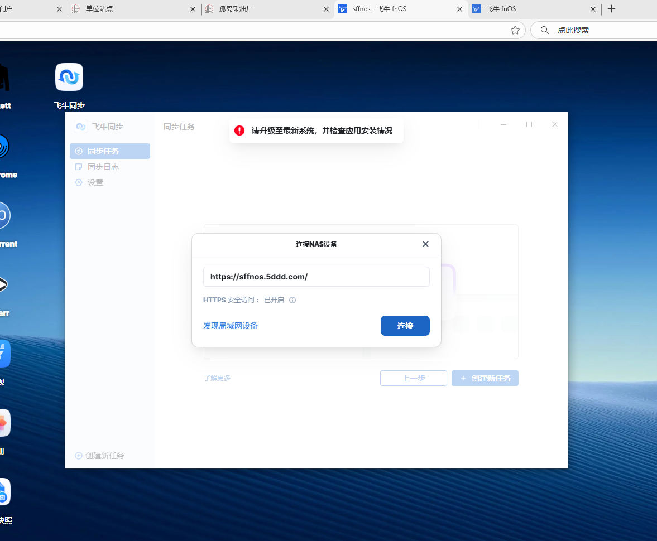The width and height of the screenshot is (657, 541).
Task: Close the 孤岛采油厂 tab
Action: [326, 9]
